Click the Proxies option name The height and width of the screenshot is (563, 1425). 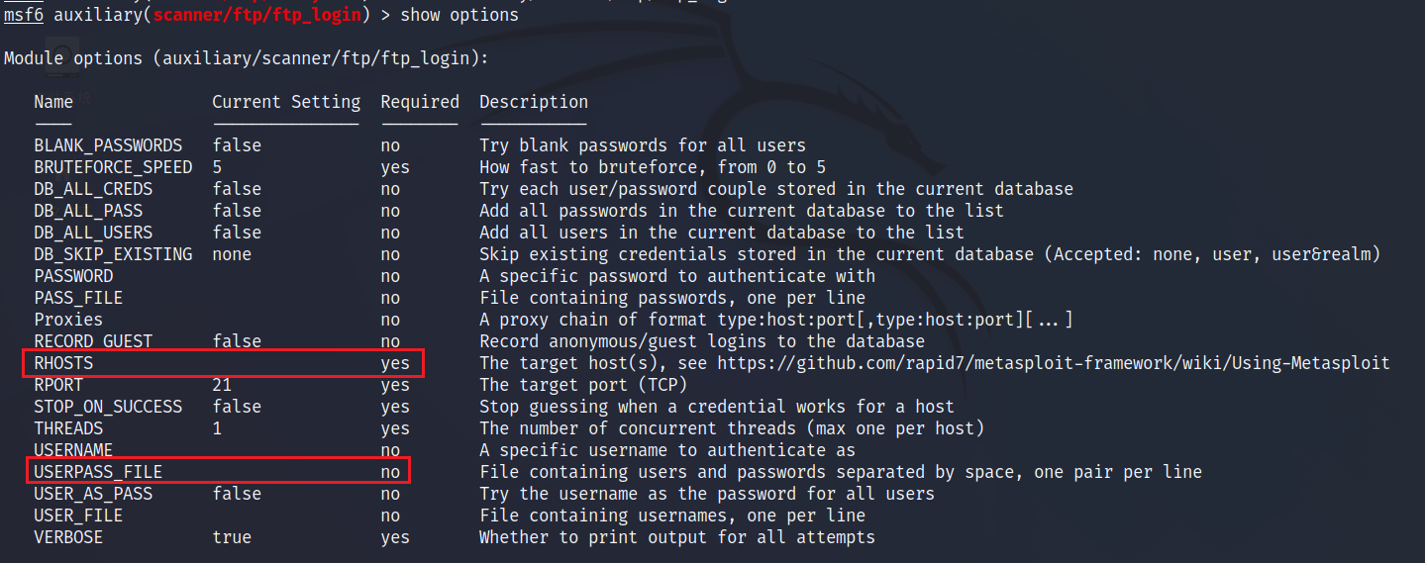coord(68,320)
